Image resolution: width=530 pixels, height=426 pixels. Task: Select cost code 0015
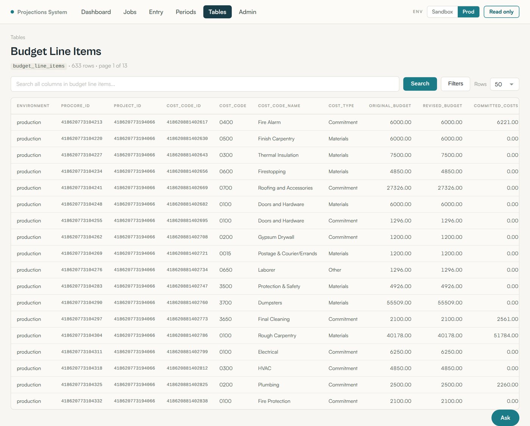225,254
